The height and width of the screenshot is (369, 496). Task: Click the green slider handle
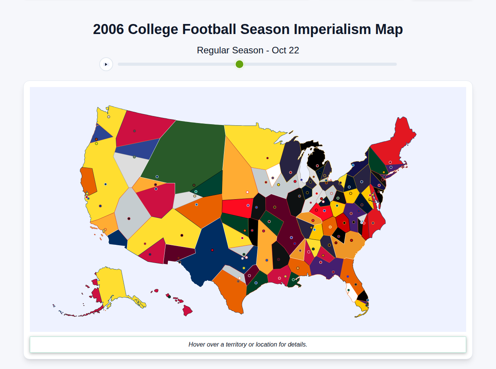click(x=239, y=64)
